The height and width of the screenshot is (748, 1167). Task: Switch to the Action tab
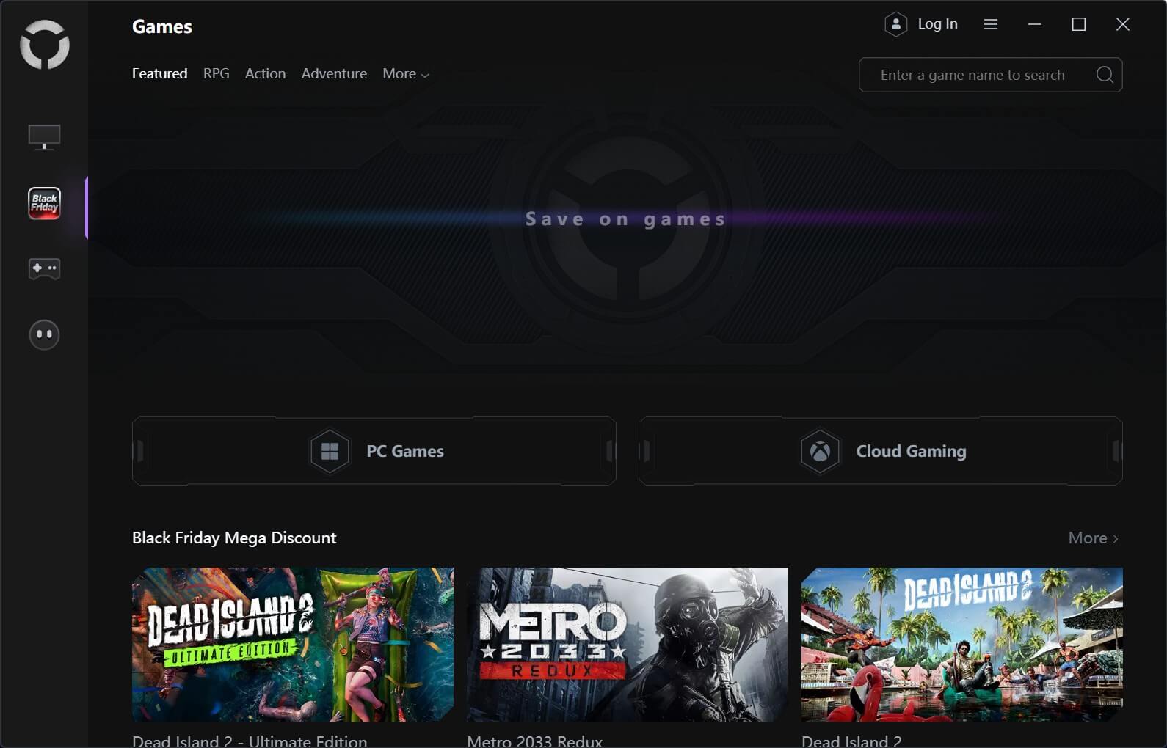click(265, 74)
